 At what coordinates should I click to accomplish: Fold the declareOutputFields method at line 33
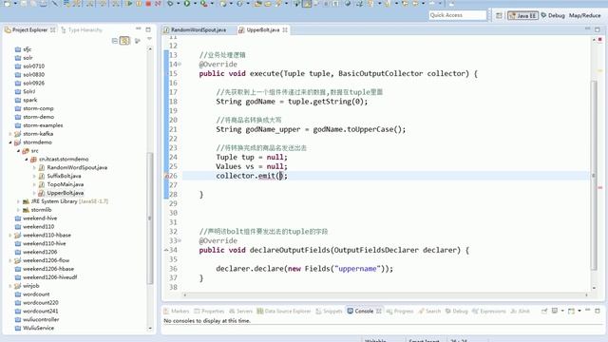pyautogui.click(x=180, y=240)
